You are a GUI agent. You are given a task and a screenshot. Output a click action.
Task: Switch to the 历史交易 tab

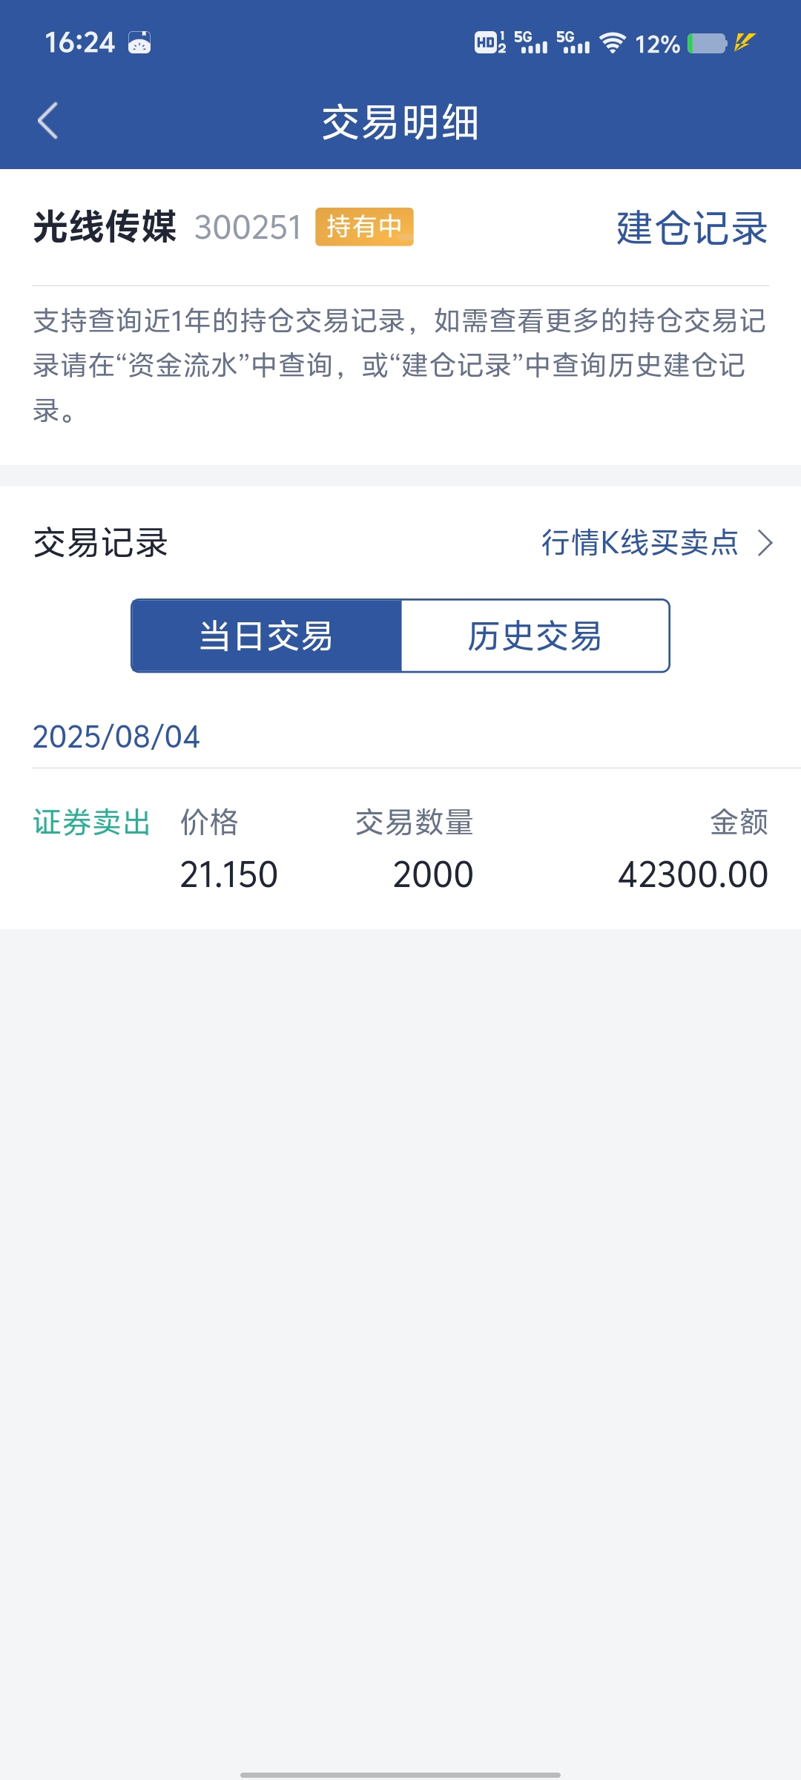click(x=535, y=636)
